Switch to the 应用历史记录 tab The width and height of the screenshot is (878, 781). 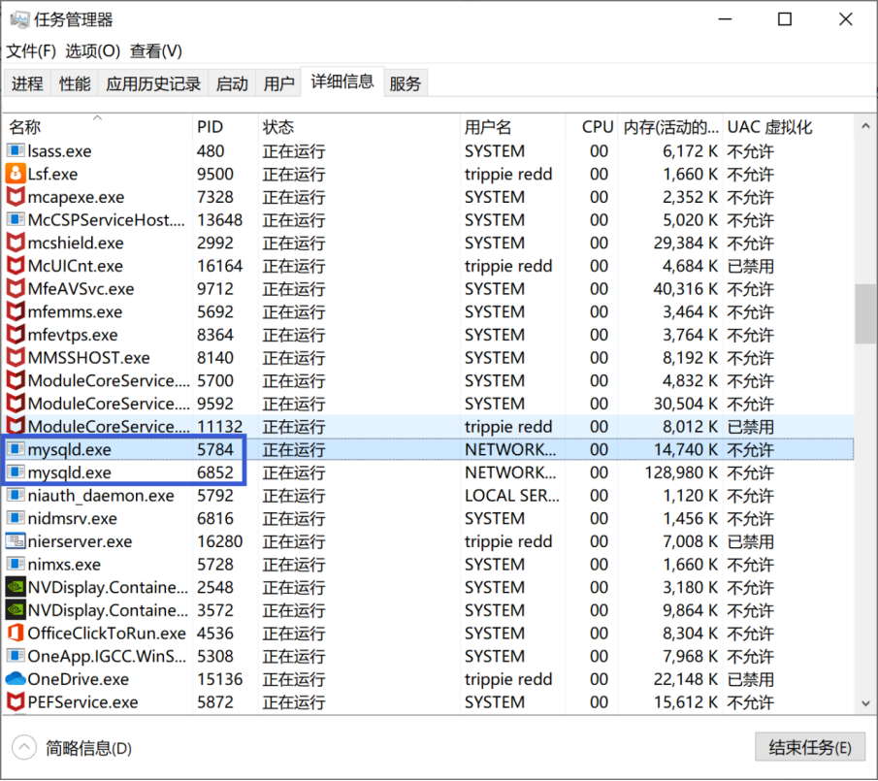point(153,83)
